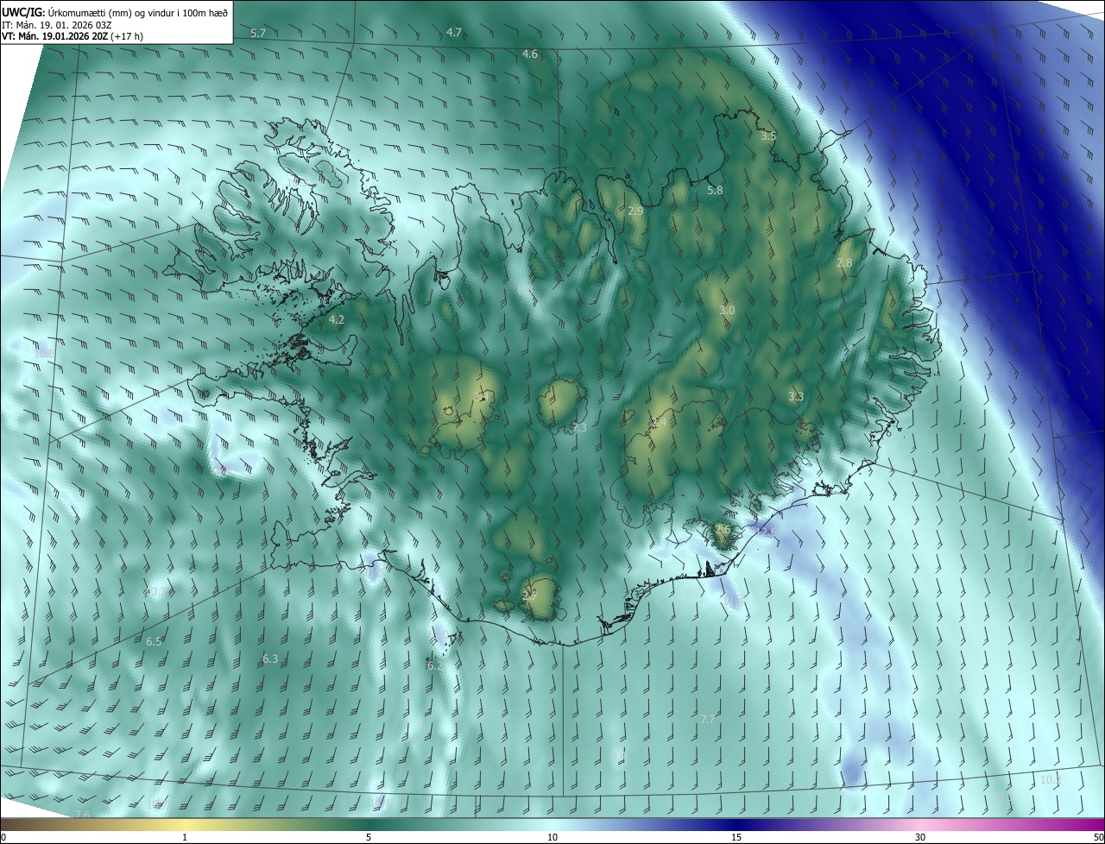The height and width of the screenshot is (844, 1105).
Task: Click the map value label '3.5'
Action: 768,136
